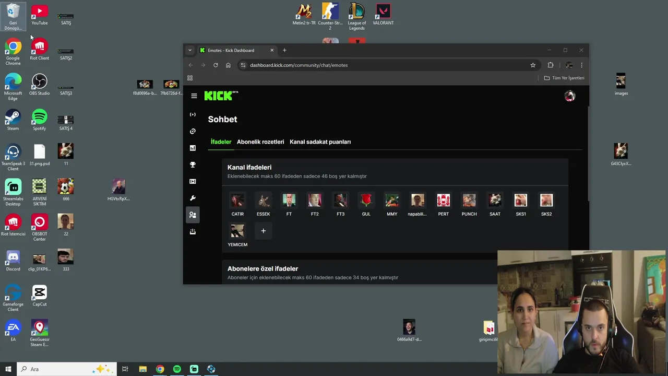Open the community people sidebar icon

click(193, 215)
